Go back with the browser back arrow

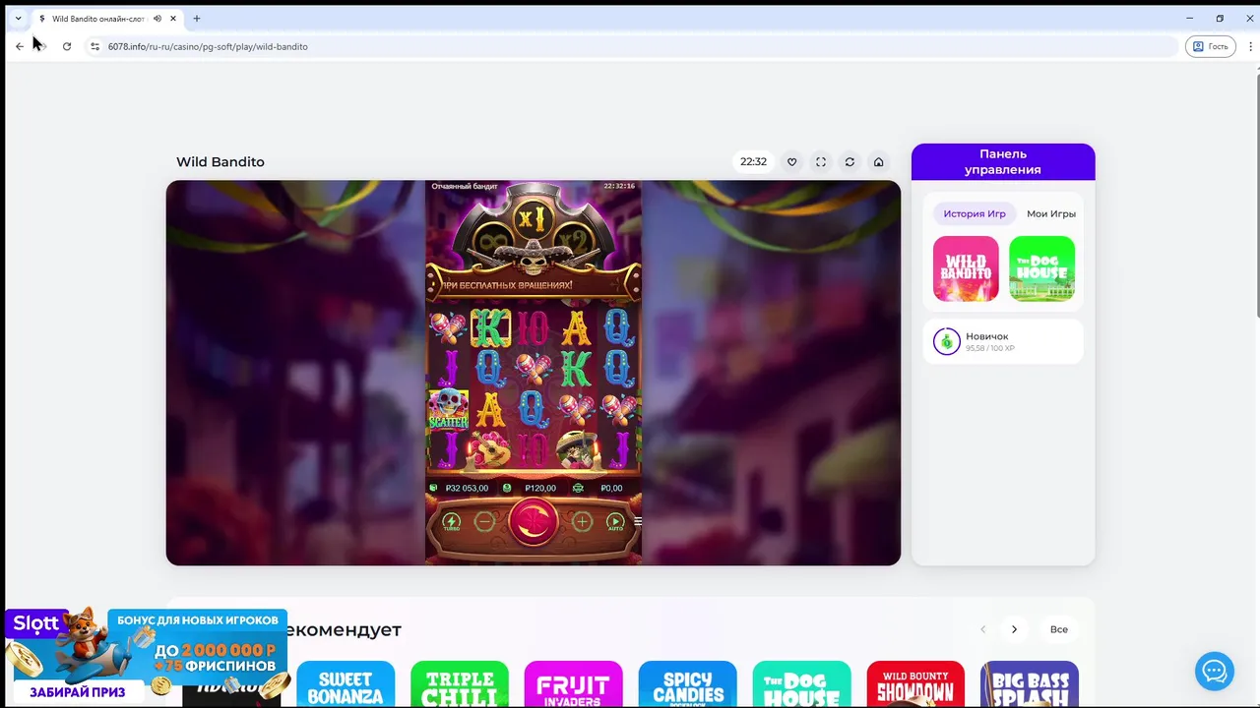coord(20,46)
